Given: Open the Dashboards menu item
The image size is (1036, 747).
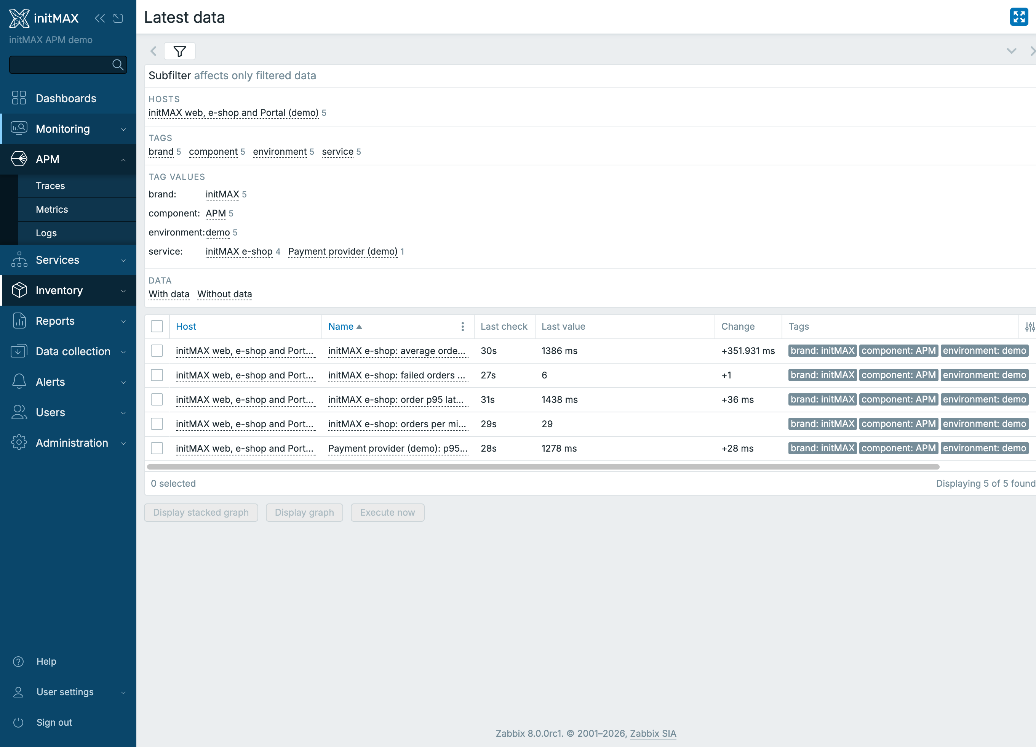Looking at the screenshot, I should [x=68, y=98].
